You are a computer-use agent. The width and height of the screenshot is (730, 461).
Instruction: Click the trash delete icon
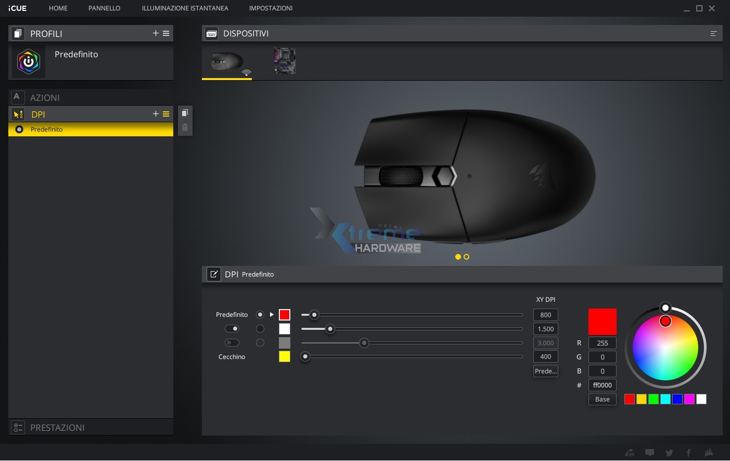[185, 127]
